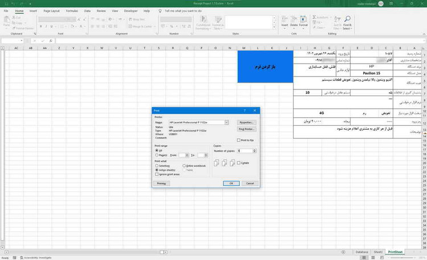Click the Conditional Formatting icon

pos(203,24)
